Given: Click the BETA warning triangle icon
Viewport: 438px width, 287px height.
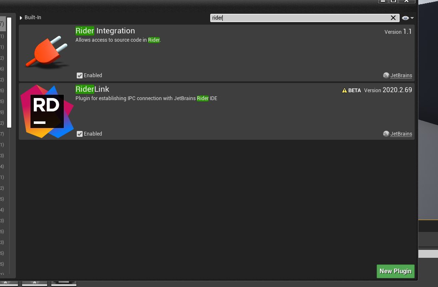Looking at the screenshot, I should tap(345, 90).
